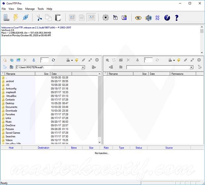The width and height of the screenshot is (205, 185).
Task: Click the Status transfer queue column header
Action: coord(139,148)
